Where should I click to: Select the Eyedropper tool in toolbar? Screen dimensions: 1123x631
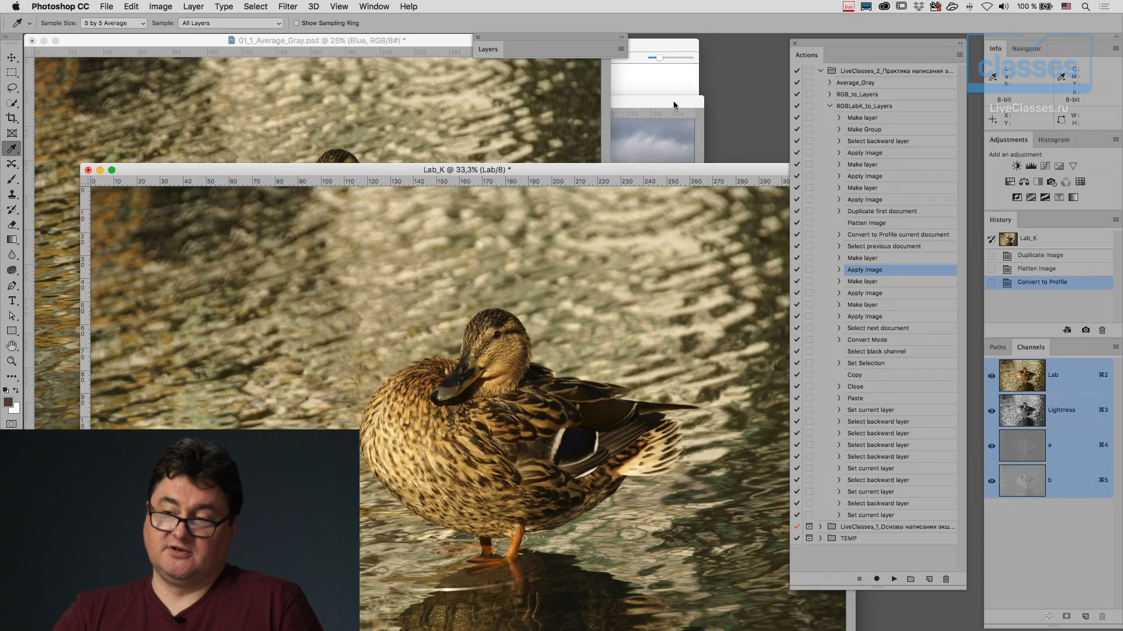pos(12,148)
